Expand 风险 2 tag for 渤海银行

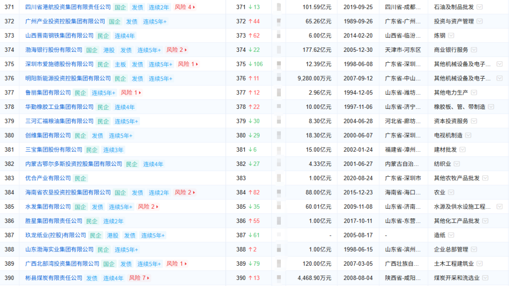coord(177,50)
